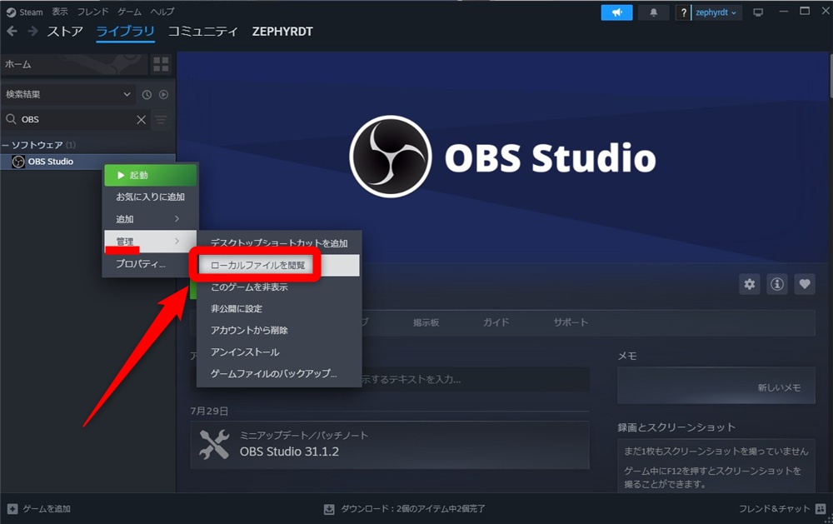Select 非公開に設定

click(x=279, y=309)
